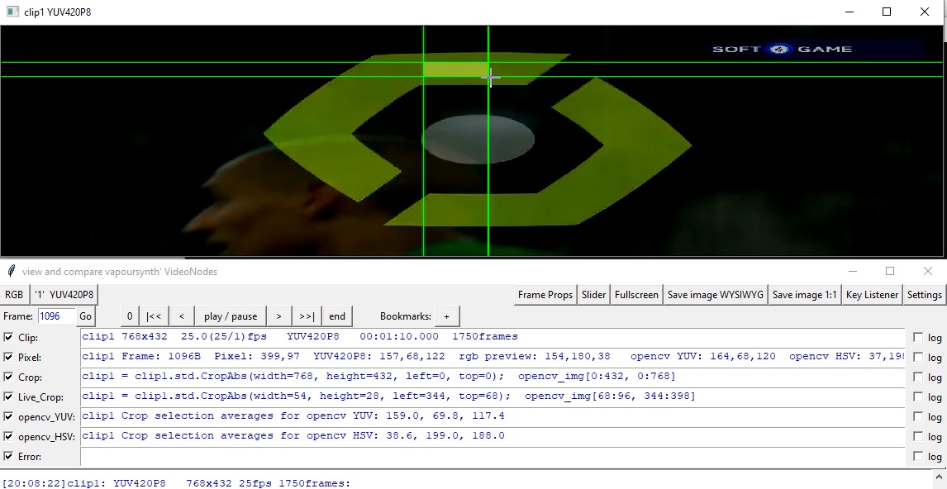Click the feather icon of VideoNodes window
947x489 pixels.
[x=11, y=271]
